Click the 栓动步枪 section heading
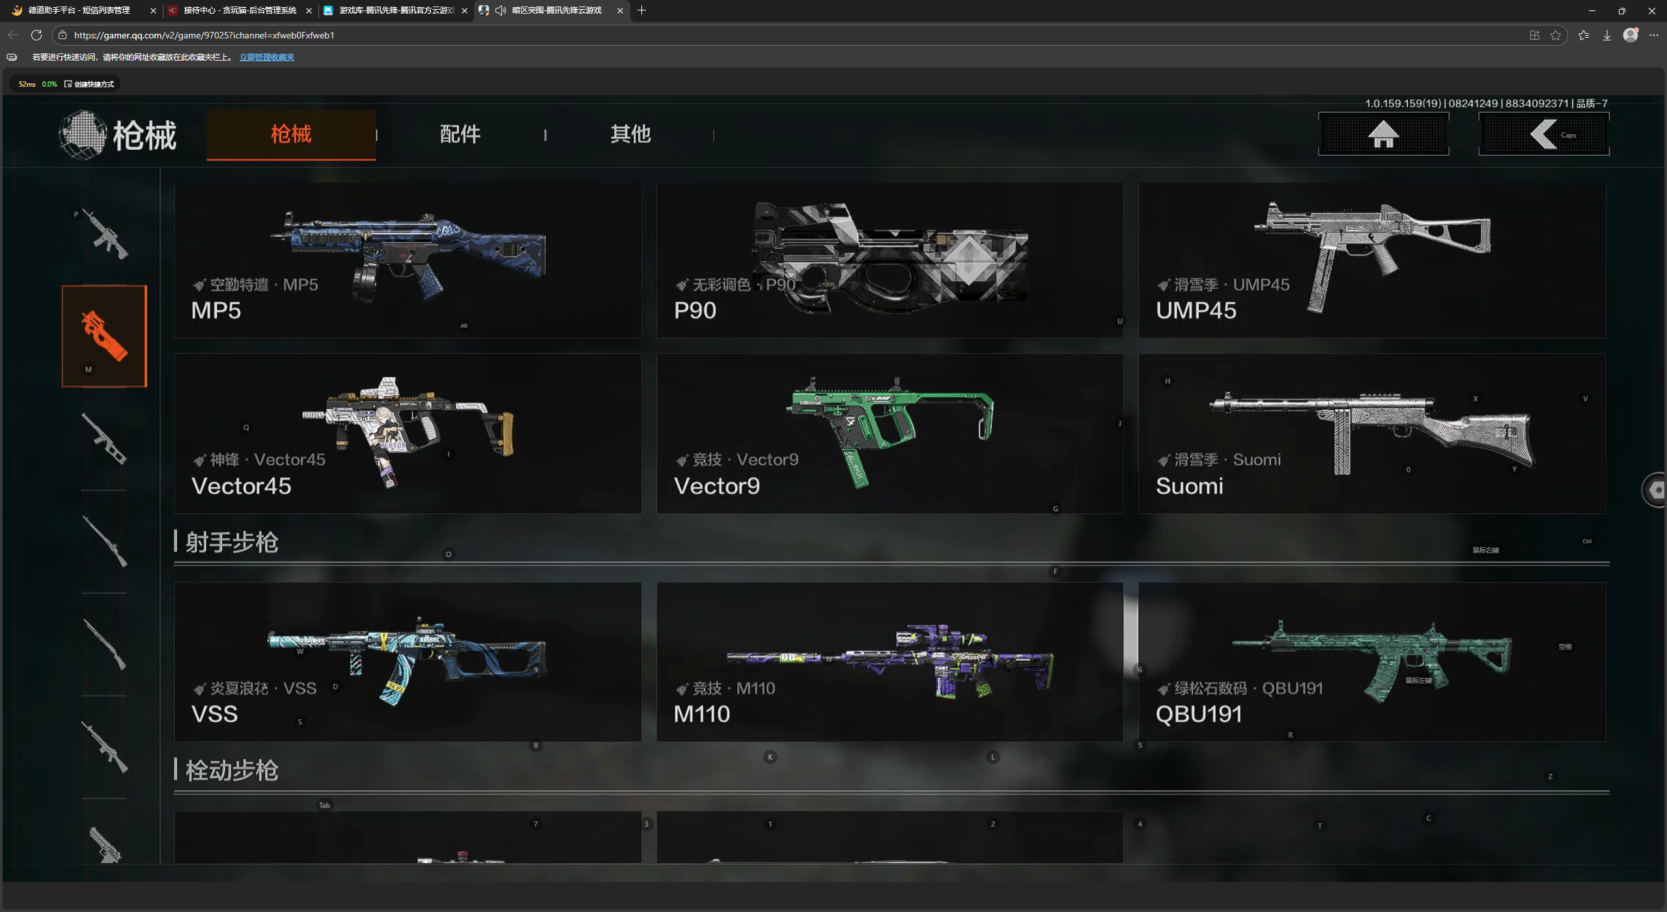This screenshot has height=912, width=1667. pos(232,771)
